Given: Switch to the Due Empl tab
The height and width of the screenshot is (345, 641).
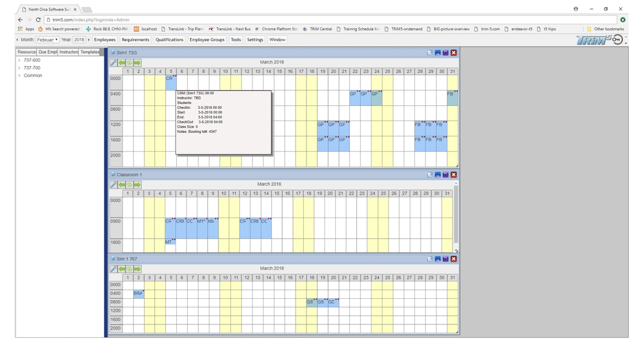Looking at the screenshot, I should pos(47,52).
